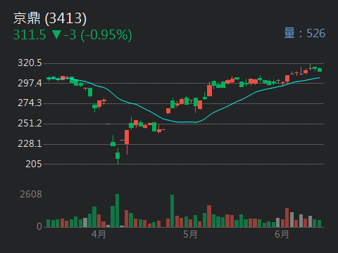The width and height of the screenshot is (338, 253).
Task: Click the tallest green volume bar in April
Action: coord(117,211)
